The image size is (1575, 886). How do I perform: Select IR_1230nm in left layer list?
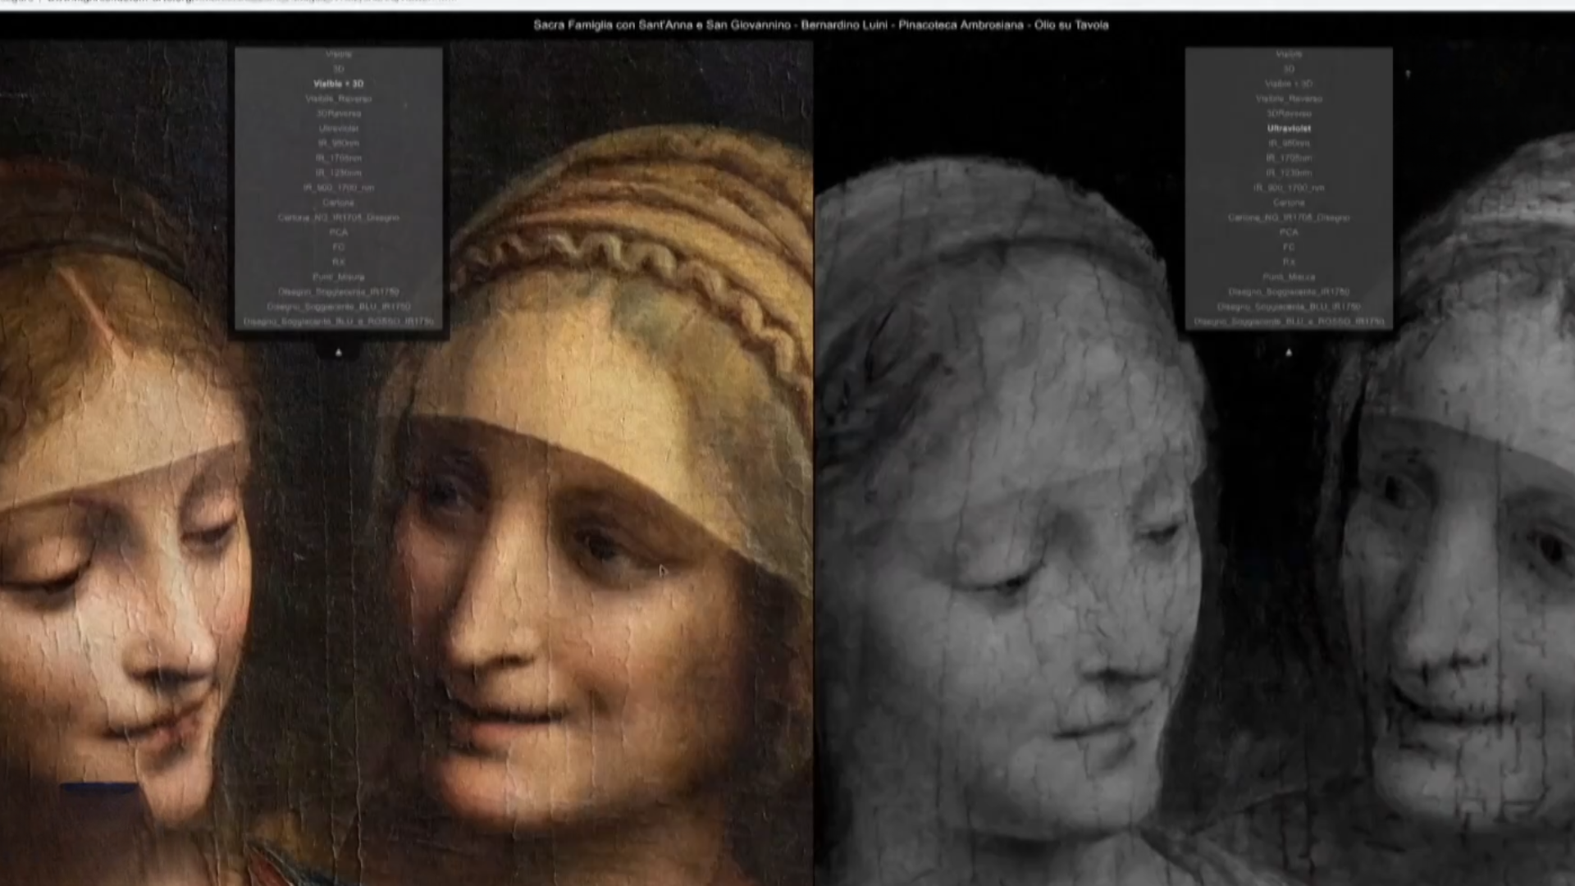[338, 173]
